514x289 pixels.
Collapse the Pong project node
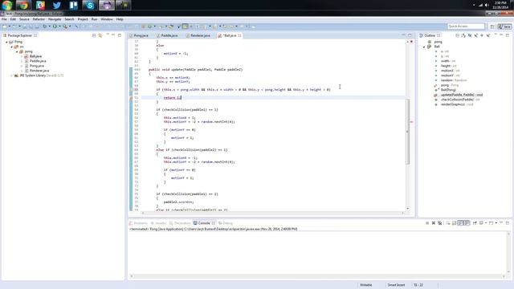[6, 42]
